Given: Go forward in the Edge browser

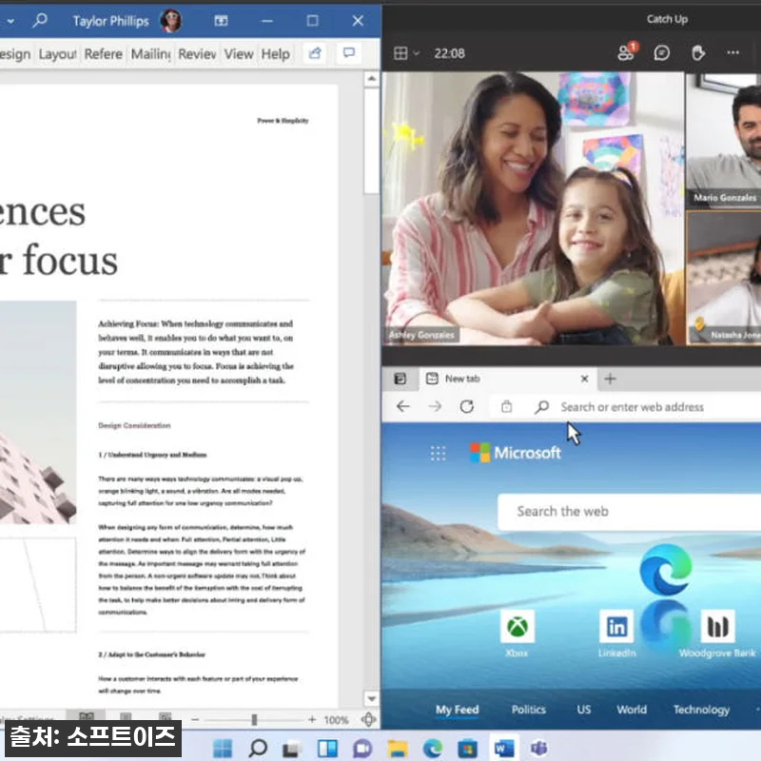Looking at the screenshot, I should (x=435, y=406).
